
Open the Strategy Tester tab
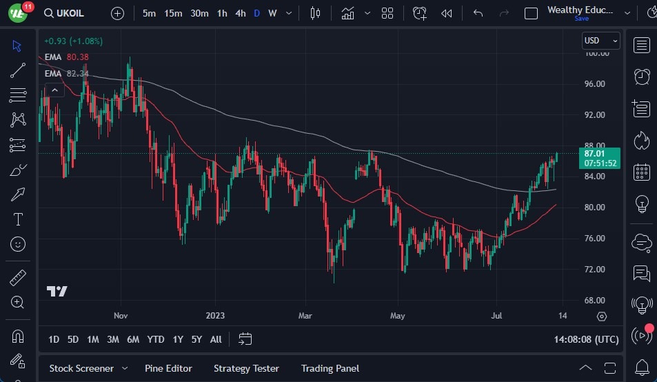pos(246,368)
